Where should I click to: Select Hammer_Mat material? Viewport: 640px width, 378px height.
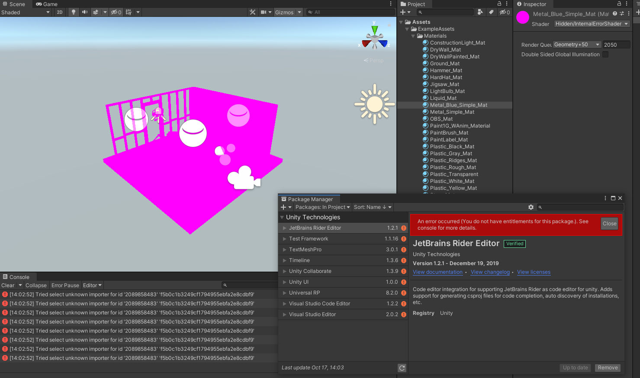[x=446, y=70]
